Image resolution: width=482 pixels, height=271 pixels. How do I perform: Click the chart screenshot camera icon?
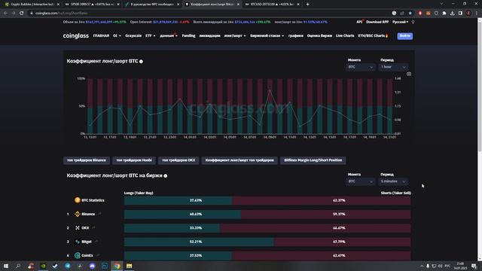click(x=409, y=74)
